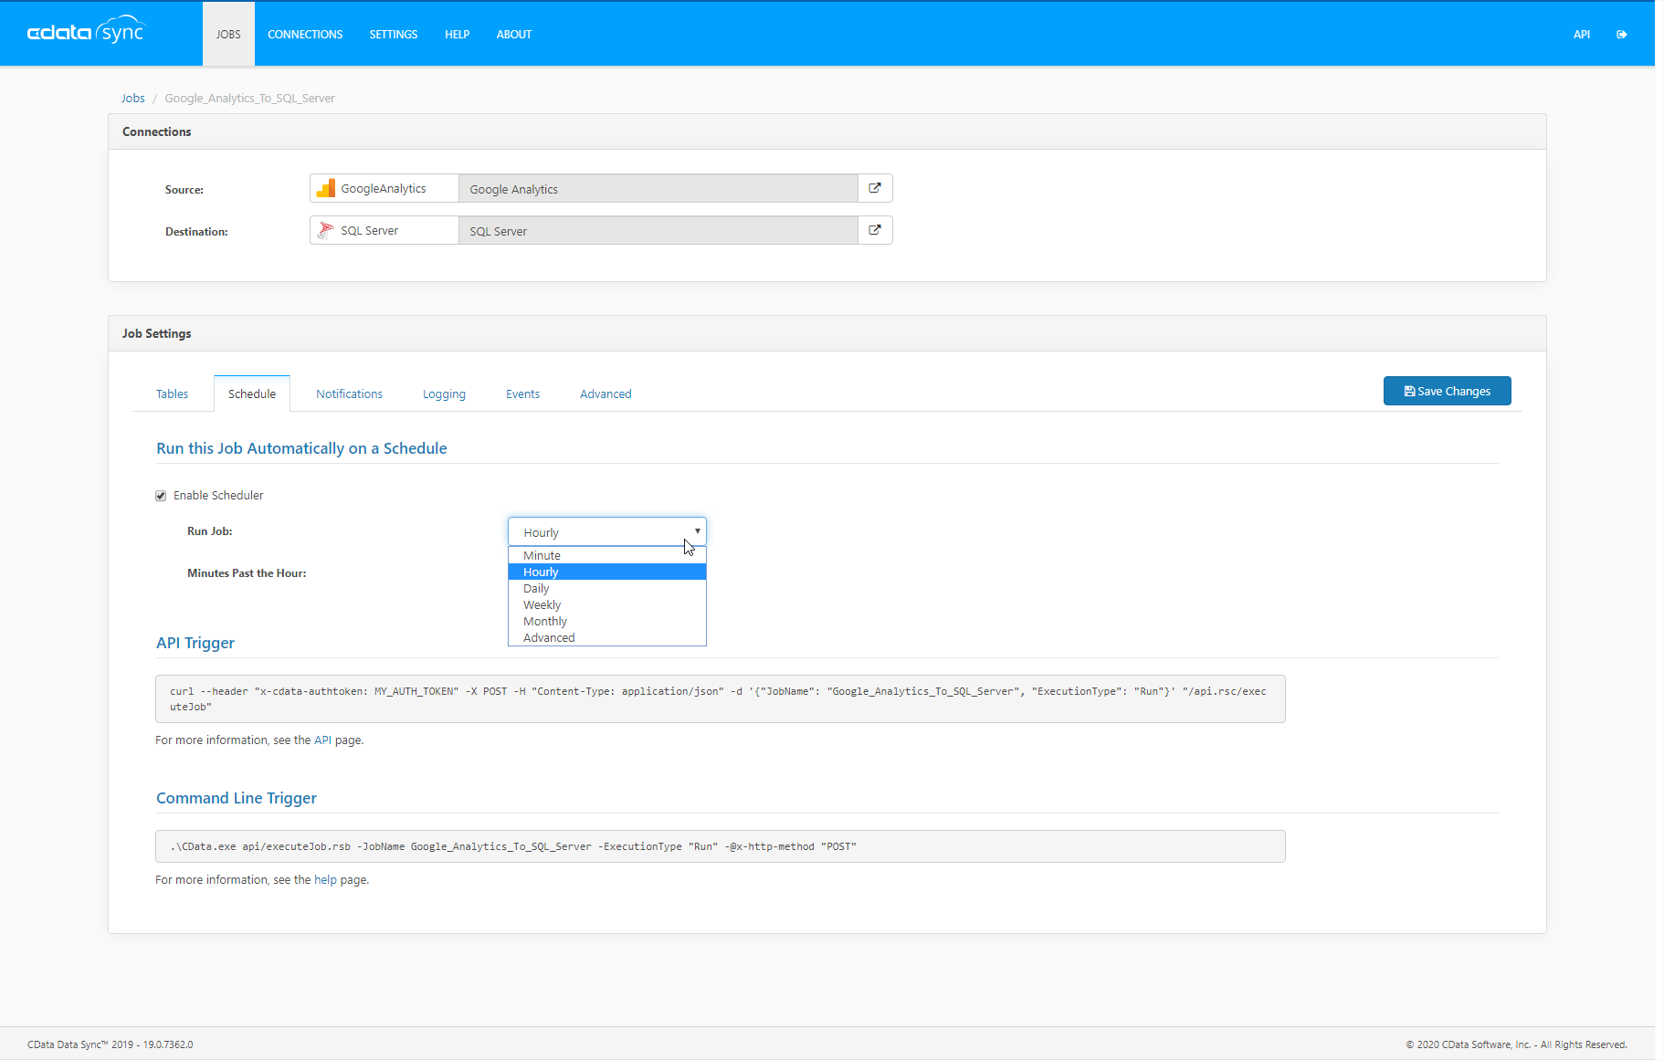Open the Tables tab
1664x1060 pixels.
172,394
